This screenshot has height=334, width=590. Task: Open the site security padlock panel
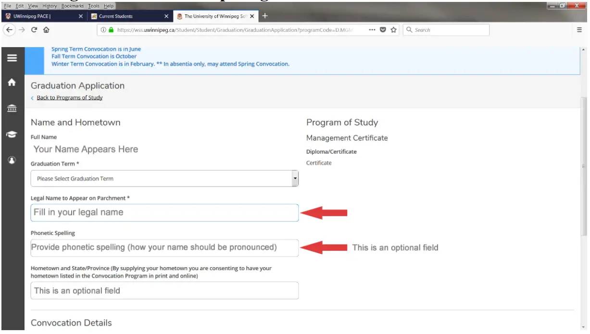(110, 29)
